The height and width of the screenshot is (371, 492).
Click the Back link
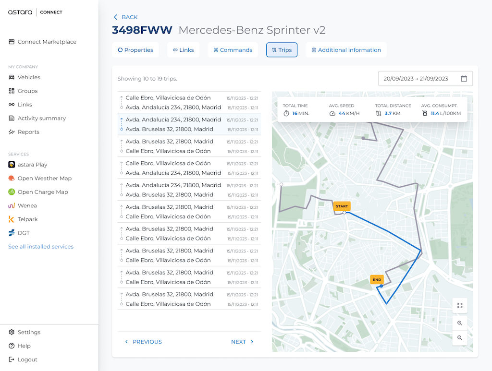point(125,17)
